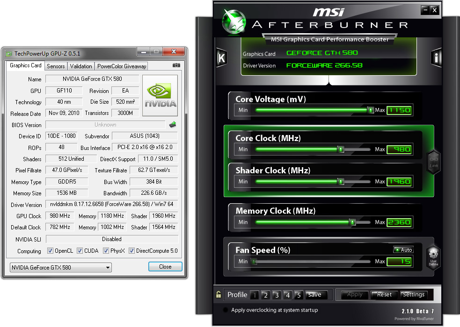Click the Core Voltage slider handle
Image resolution: width=460 pixels, height=327 pixels.
pyautogui.click(x=371, y=110)
